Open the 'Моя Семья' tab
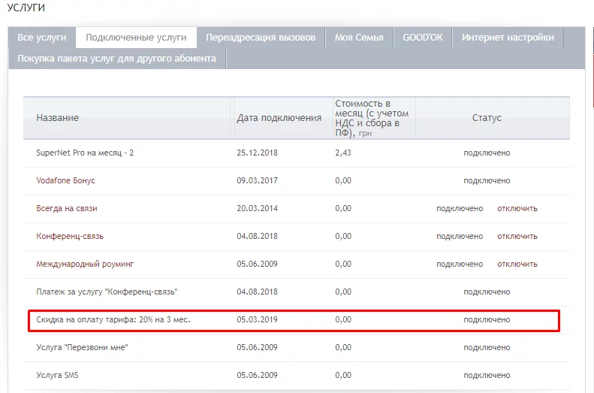Viewport: 594px width, 393px height. tap(359, 38)
